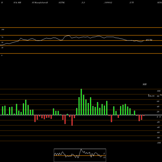This screenshot has height=162, width=162.
Task: Click MR axis label "60"
Action: pos(158,101)
